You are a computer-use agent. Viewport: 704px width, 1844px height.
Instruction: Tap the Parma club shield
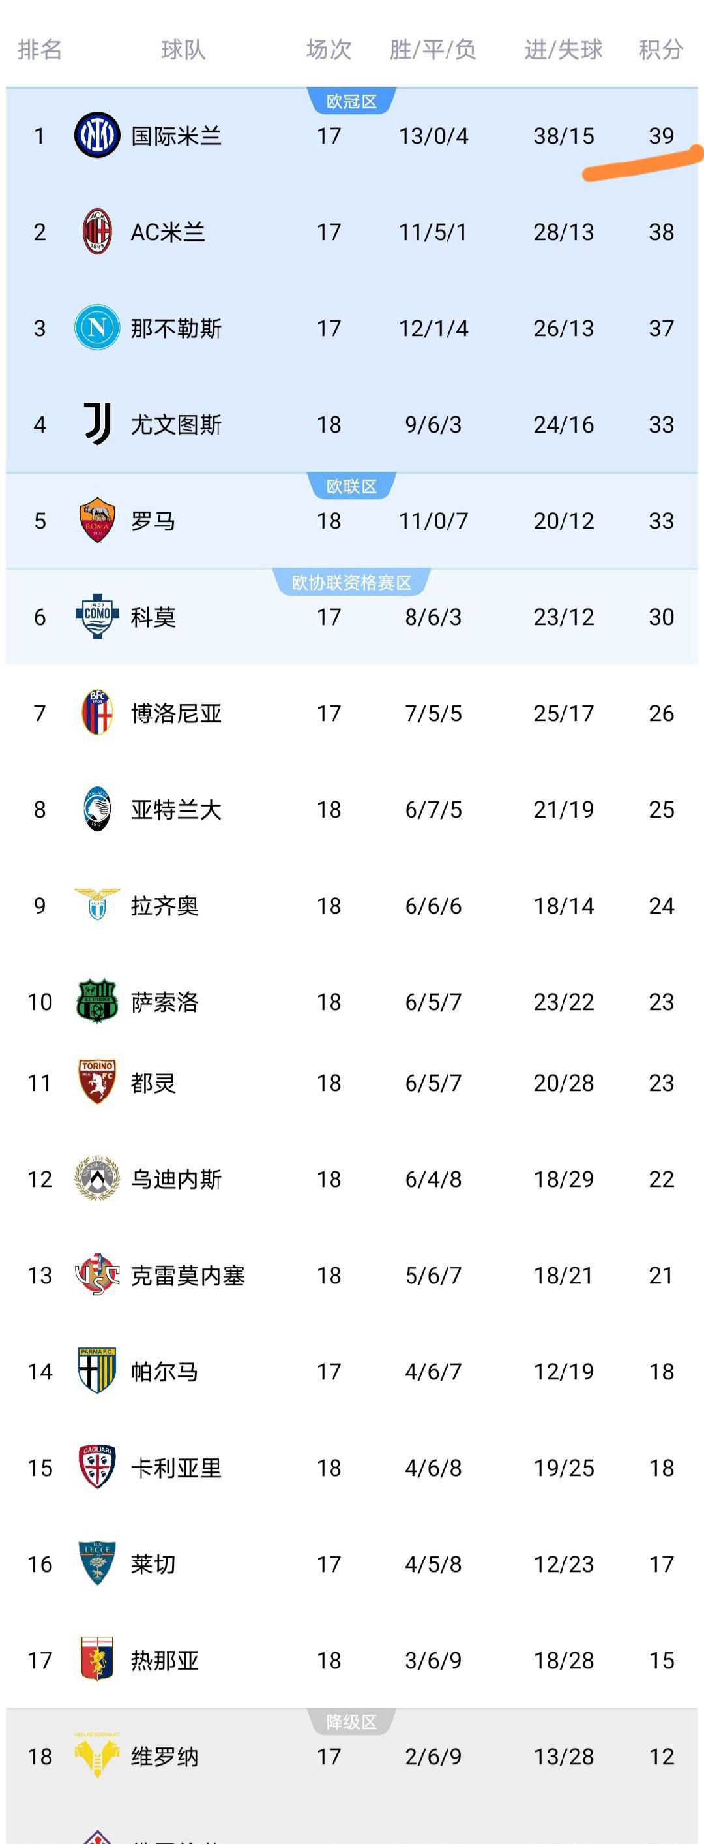96,1371
